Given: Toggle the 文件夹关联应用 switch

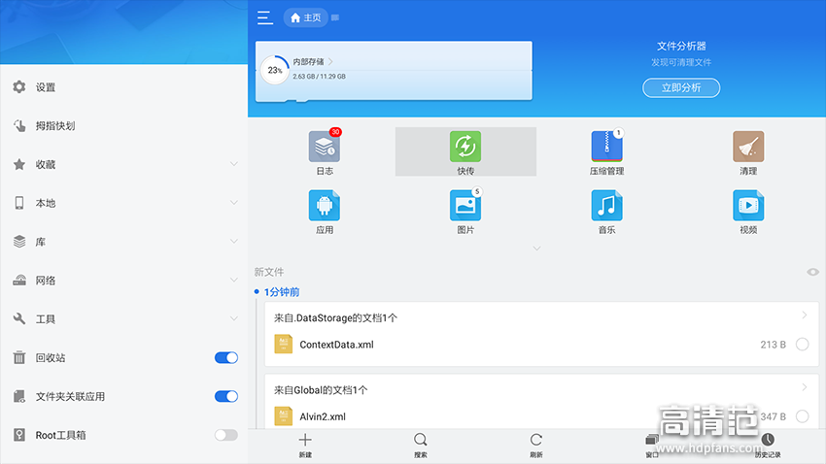Looking at the screenshot, I should pos(226,396).
